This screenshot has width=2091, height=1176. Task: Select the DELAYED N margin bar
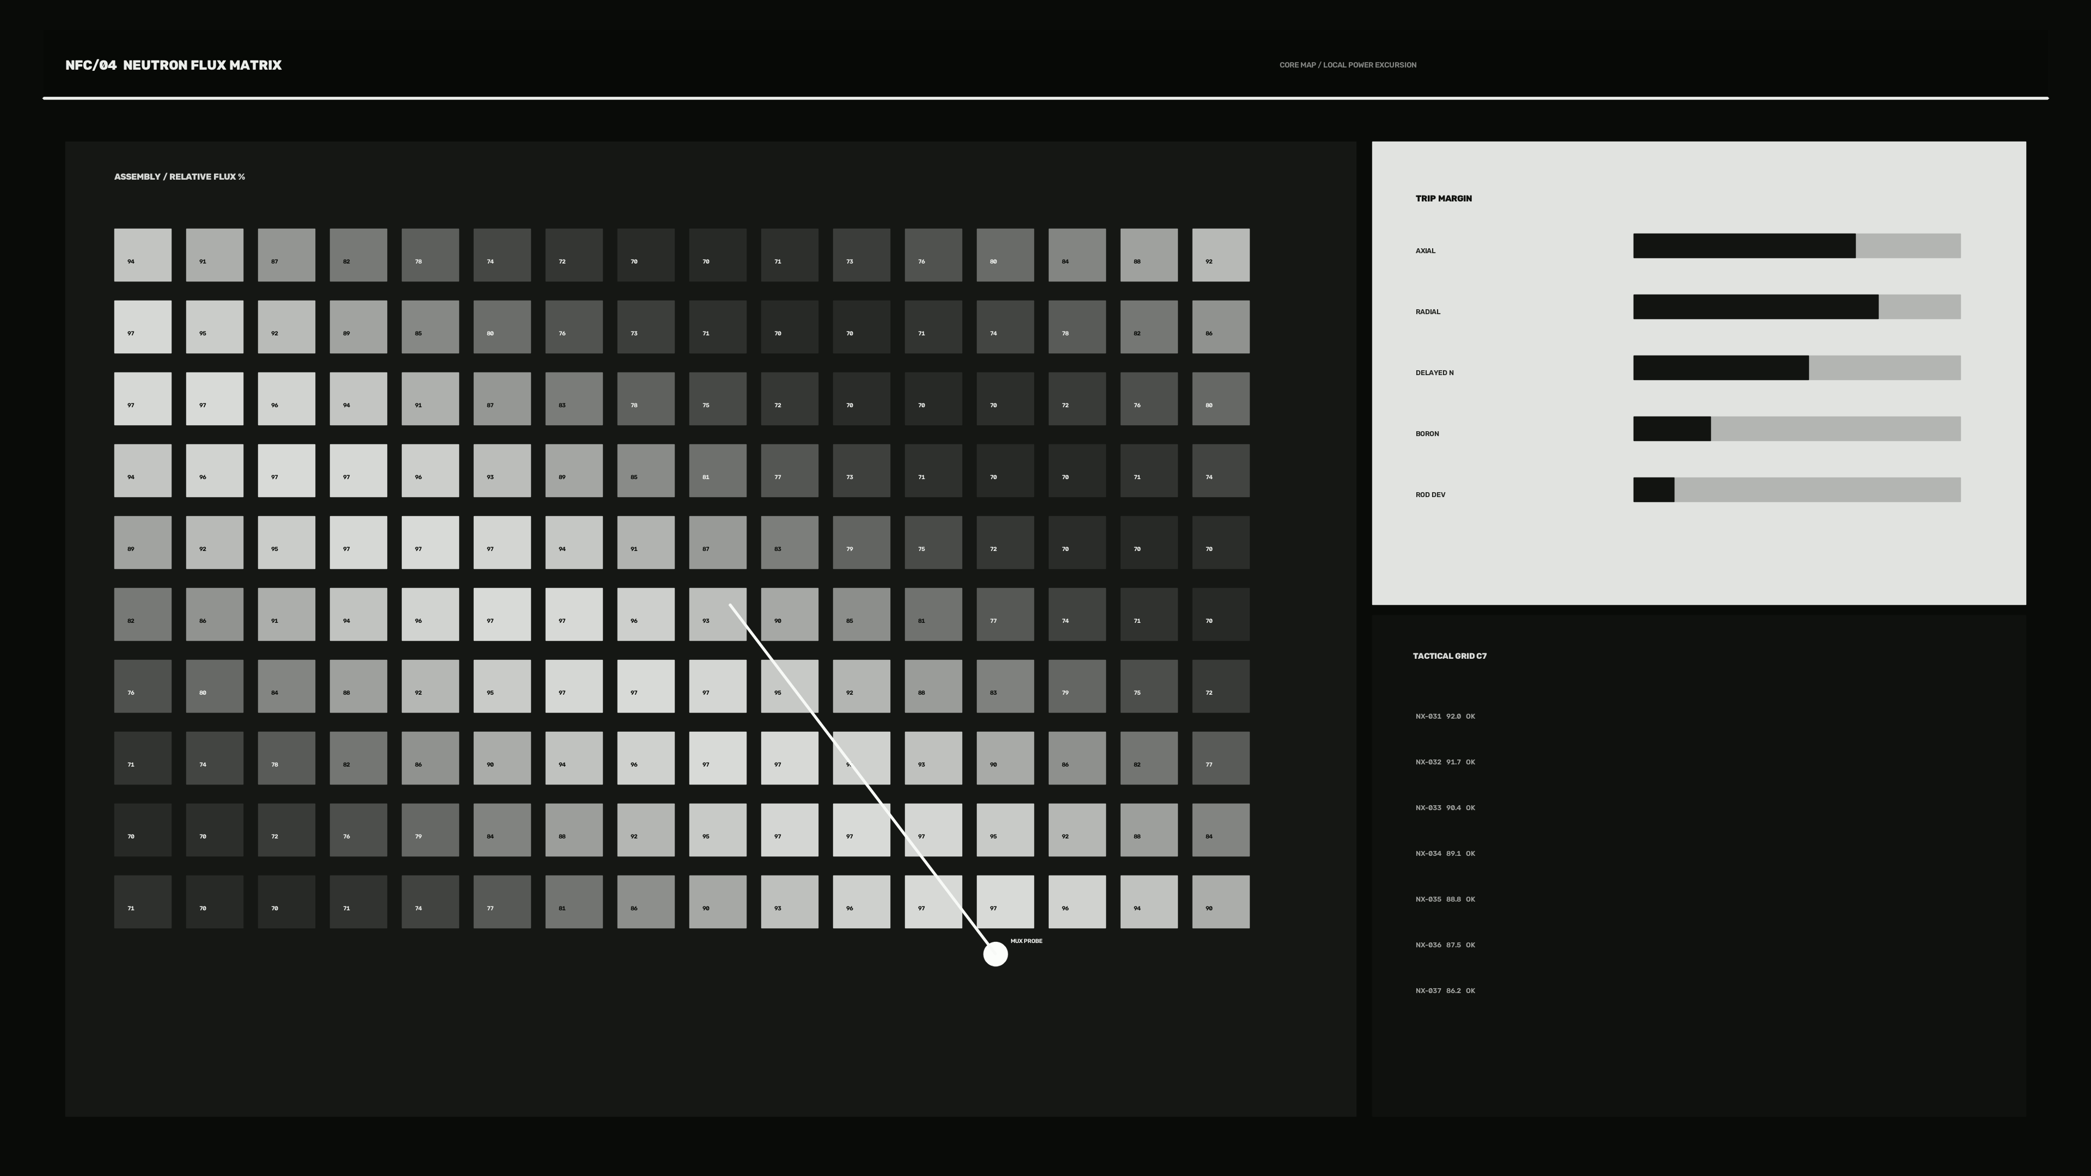(1796, 367)
